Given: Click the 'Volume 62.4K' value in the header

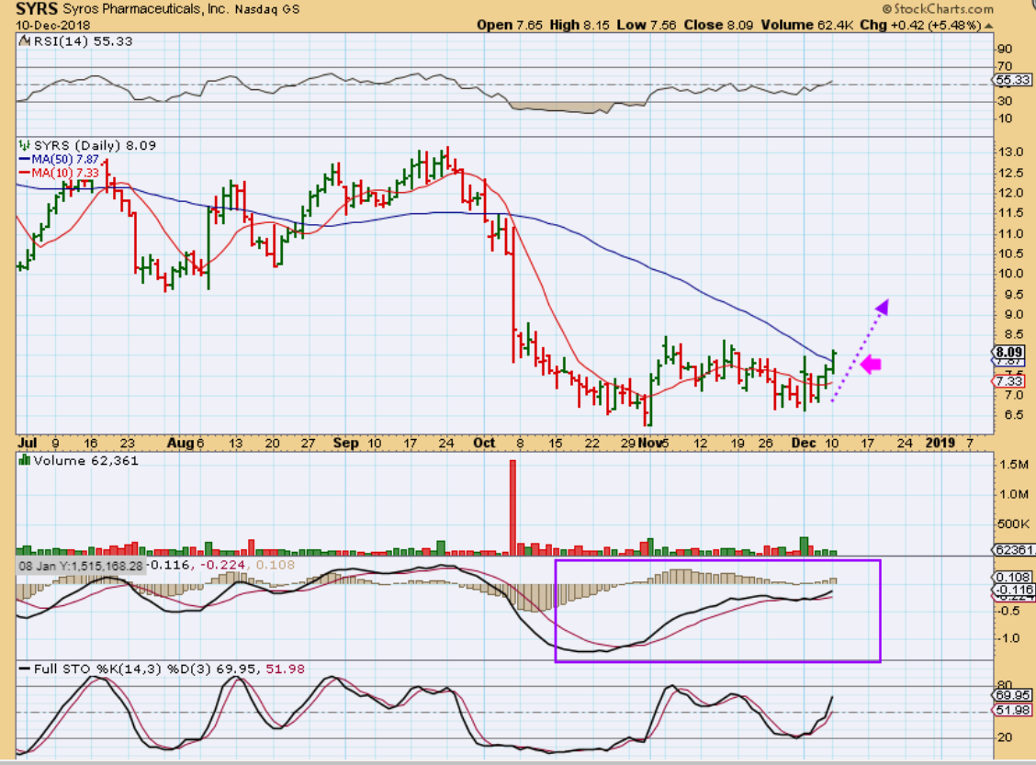Looking at the screenshot, I should click(x=806, y=25).
